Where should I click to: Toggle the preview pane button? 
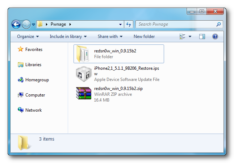pyautogui.click(x=202, y=37)
